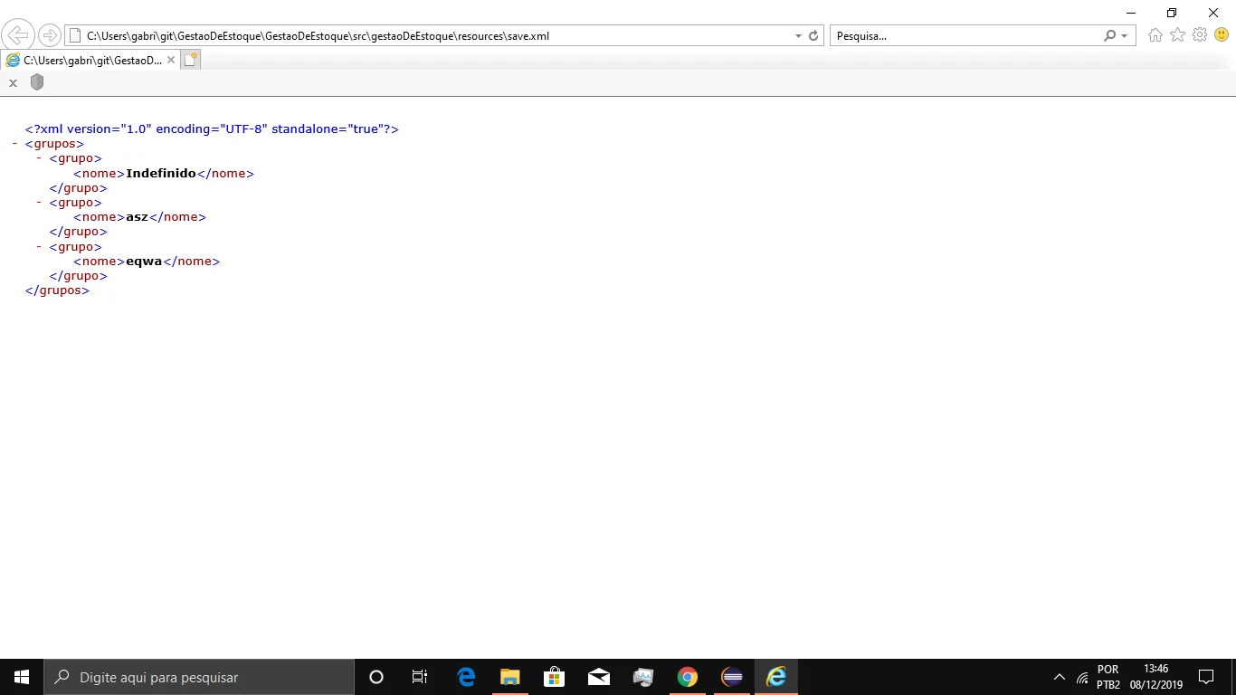
Task: Open the notification Action Center
Action: tap(1206, 677)
